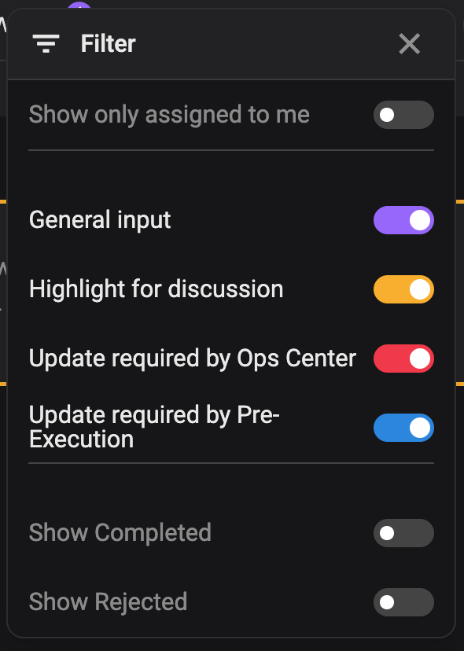Disable the General input filter
Viewport: 464px width, 651px height.
point(403,220)
